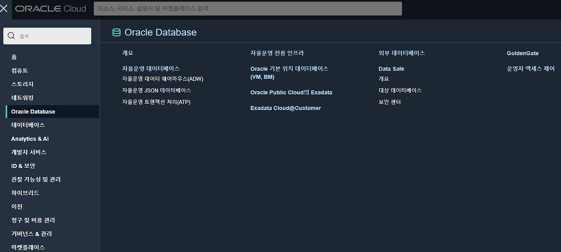Open ID & 보안 category
This screenshot has width=561, height=252.
click(23, 166)
